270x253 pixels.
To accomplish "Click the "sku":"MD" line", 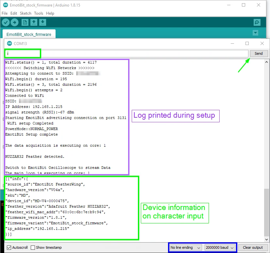I will click(x=18, y=195).
